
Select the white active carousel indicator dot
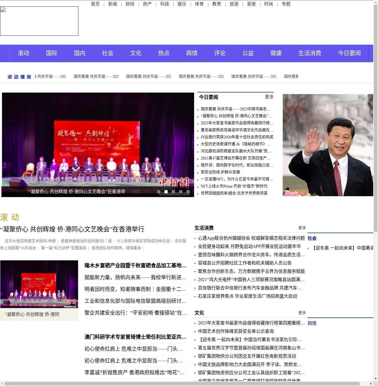tap(166, 192)
